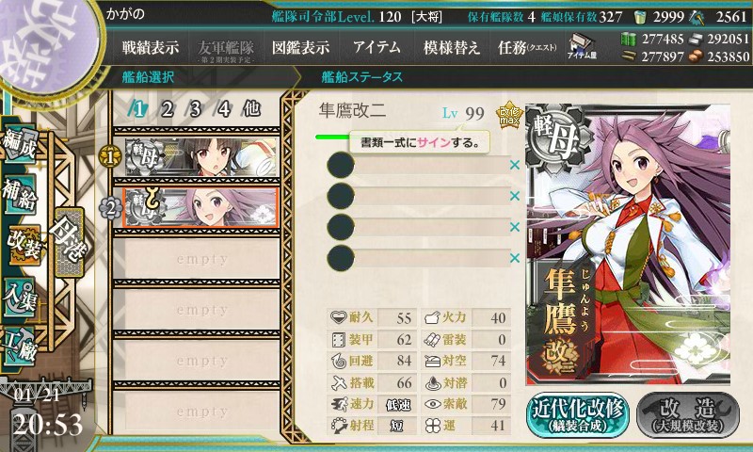
Task: Click the 改修max star badge
Action: (x=508, y=115)
